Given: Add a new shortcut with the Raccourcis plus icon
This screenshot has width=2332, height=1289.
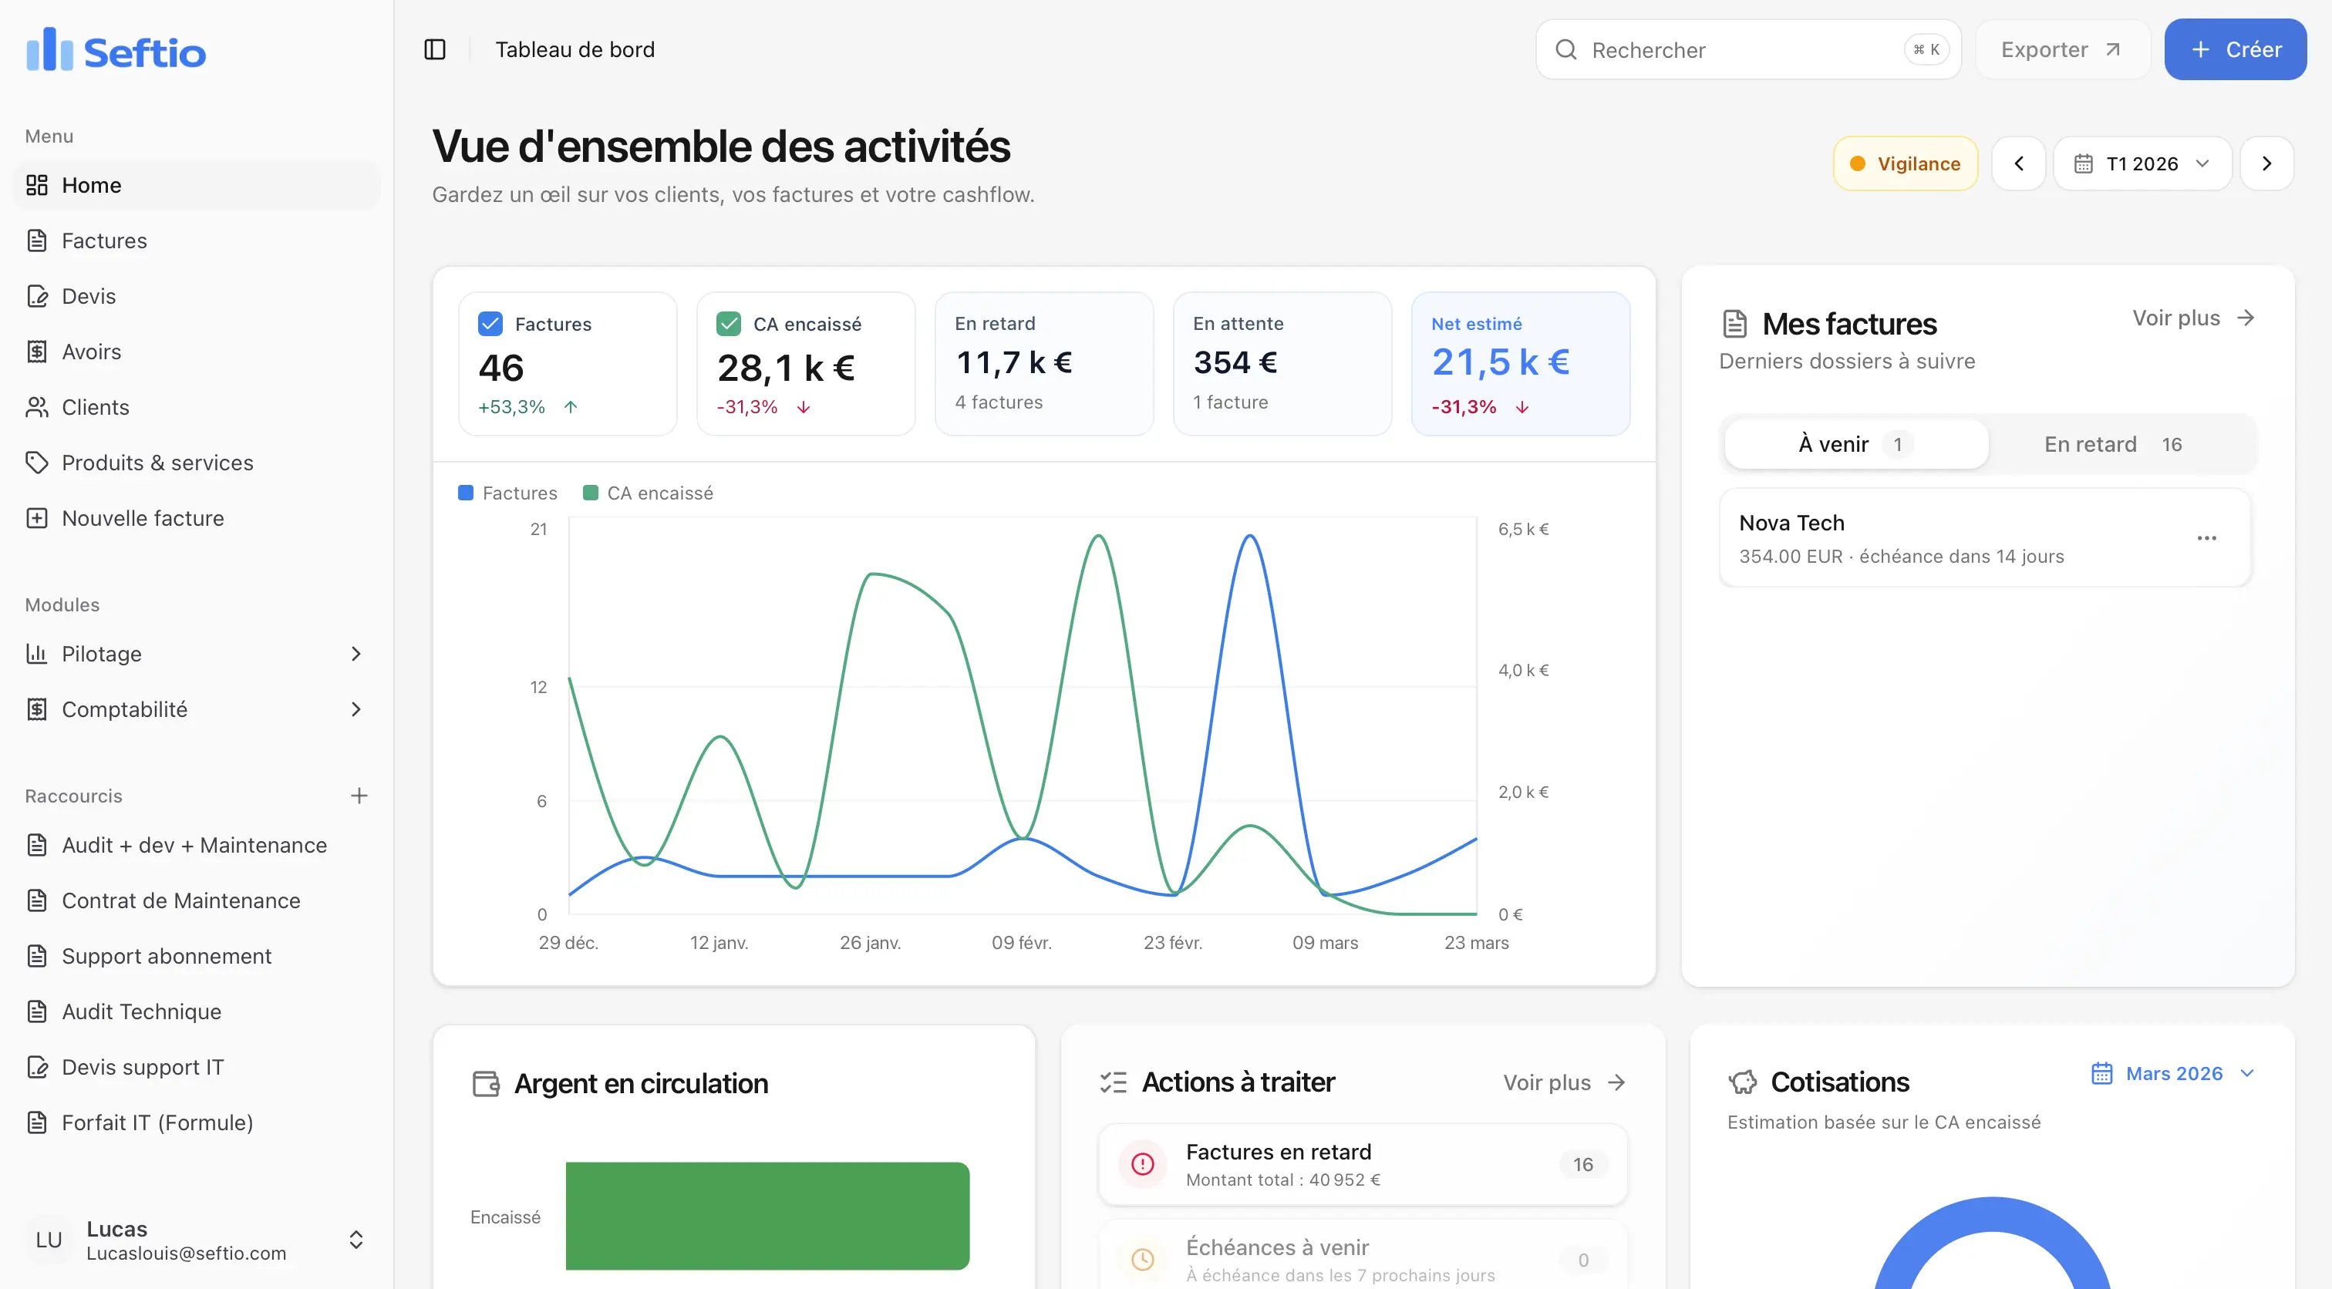Looking at the screenshot, I should tap(359, 795).
